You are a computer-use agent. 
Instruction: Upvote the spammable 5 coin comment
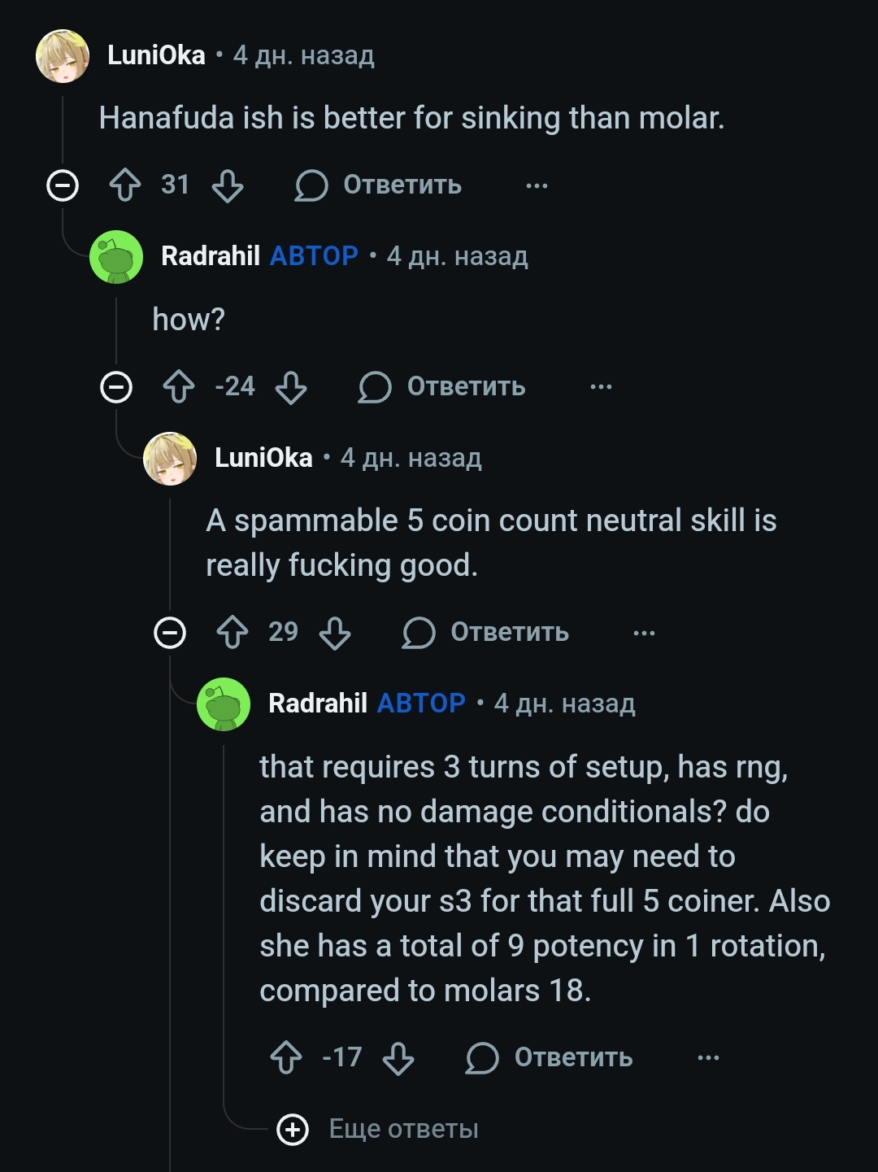[233, 633]
